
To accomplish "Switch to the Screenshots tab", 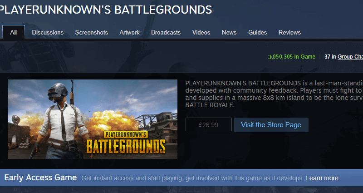I will pyautogui.click(x=92, y=32).
